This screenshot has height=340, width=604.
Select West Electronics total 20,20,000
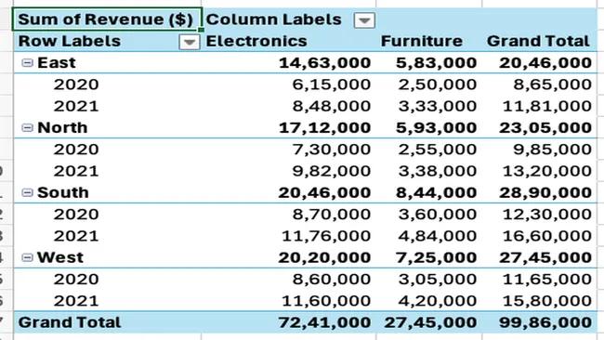[x=324, y=257]
